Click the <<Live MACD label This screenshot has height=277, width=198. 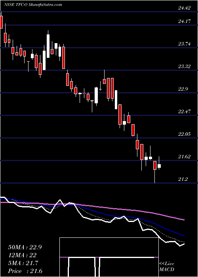167,266
